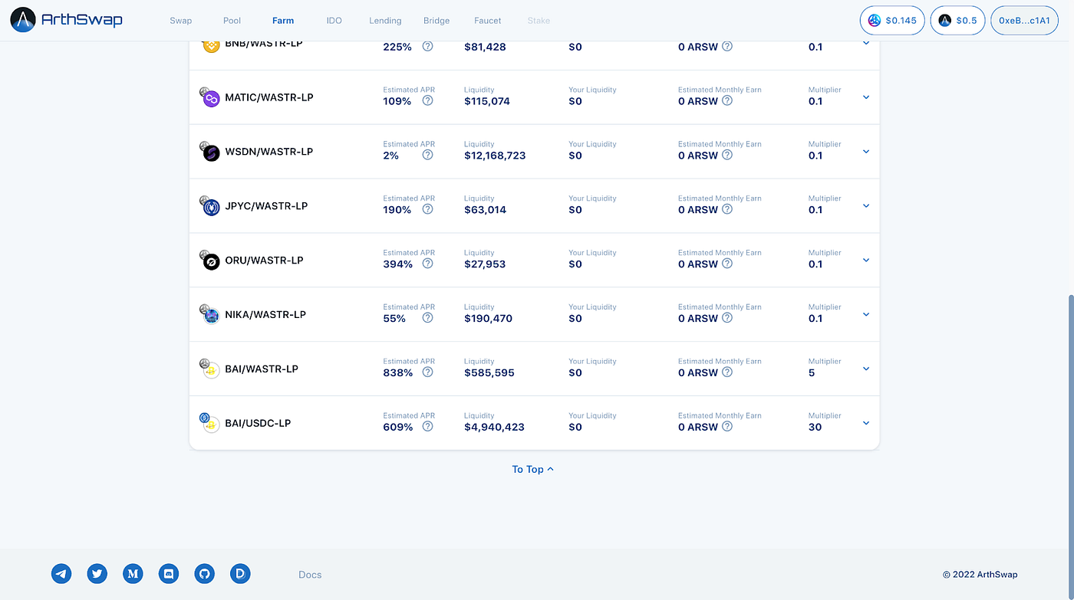Click the WSDN/WASTR-LP token pair icon
The image size is (1074, 600).
click(209, 152)
